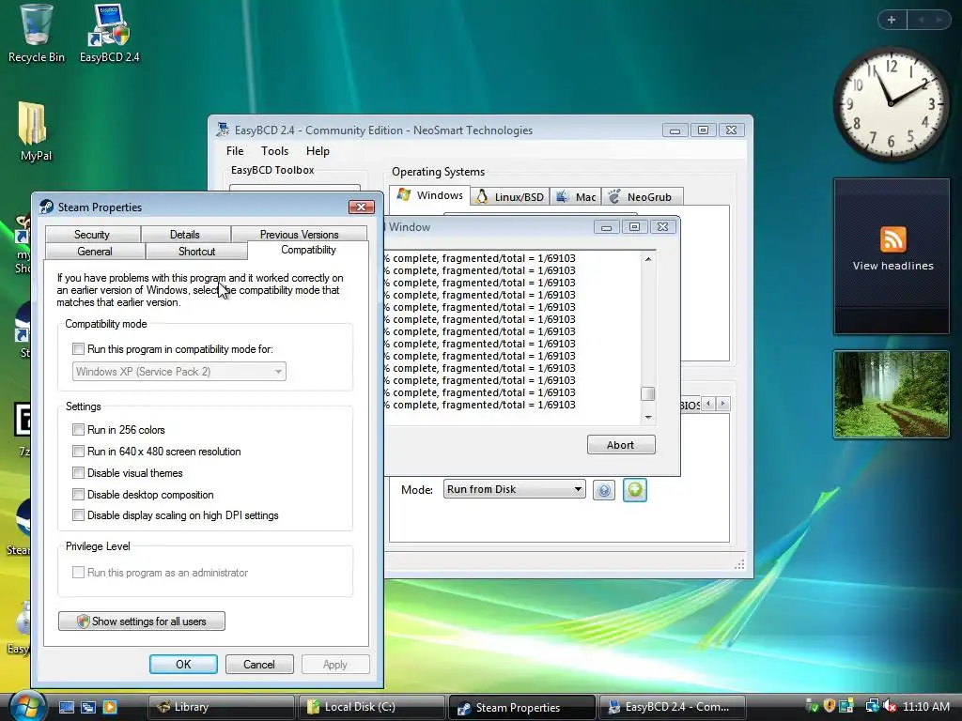962x721 pixels.
Task: Click the Abort button
Action: pyautogui.click(x=621, y=444)
